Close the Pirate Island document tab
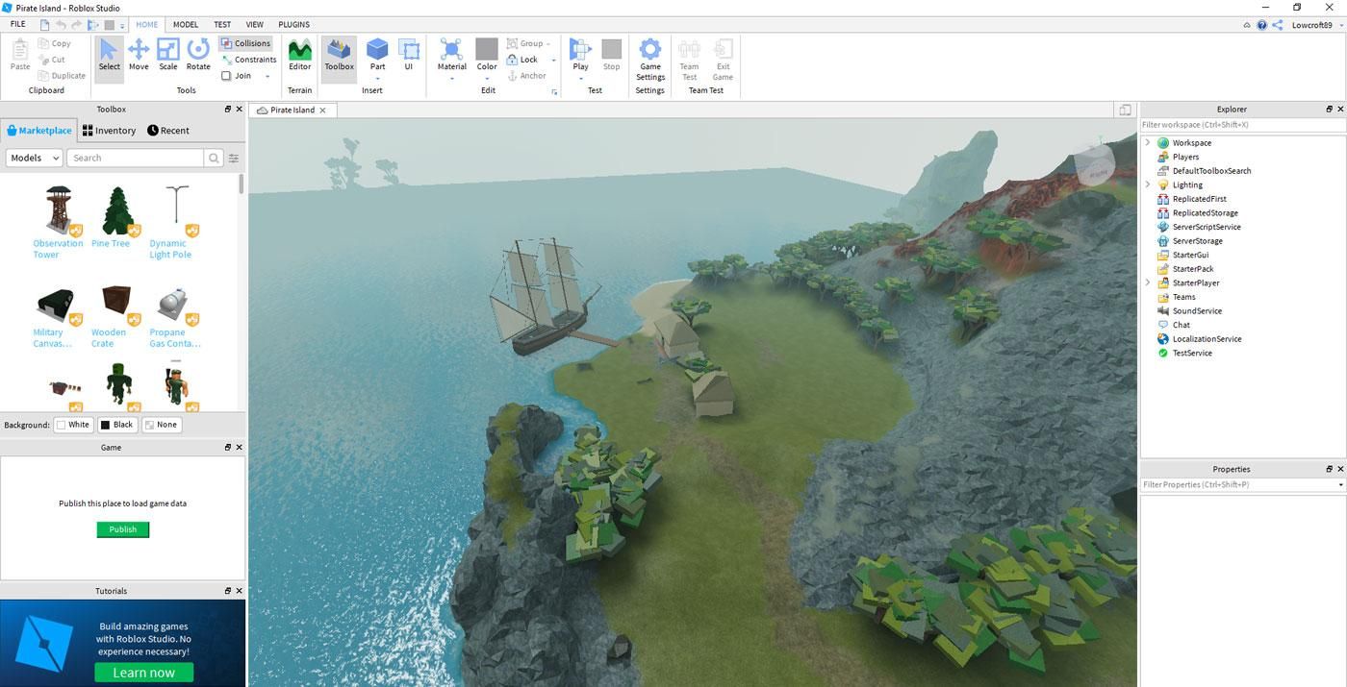This screenshot has width=1347, height=687. coord(322,110)
